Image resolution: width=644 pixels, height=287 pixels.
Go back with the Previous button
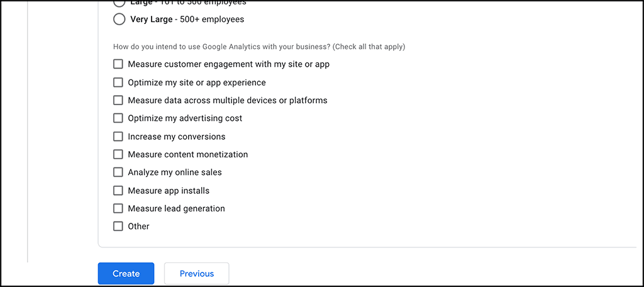pos(196,274)
